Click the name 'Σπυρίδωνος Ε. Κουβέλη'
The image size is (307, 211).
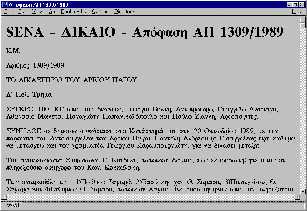point(101,160)
